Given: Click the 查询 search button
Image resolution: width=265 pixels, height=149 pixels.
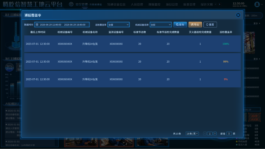Looking at the screenshot, I should 180,25.
